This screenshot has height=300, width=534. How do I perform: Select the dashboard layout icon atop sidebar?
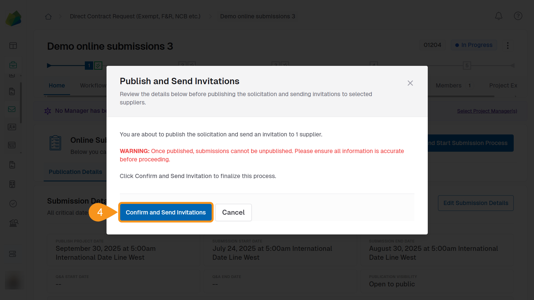click(13, 46)
